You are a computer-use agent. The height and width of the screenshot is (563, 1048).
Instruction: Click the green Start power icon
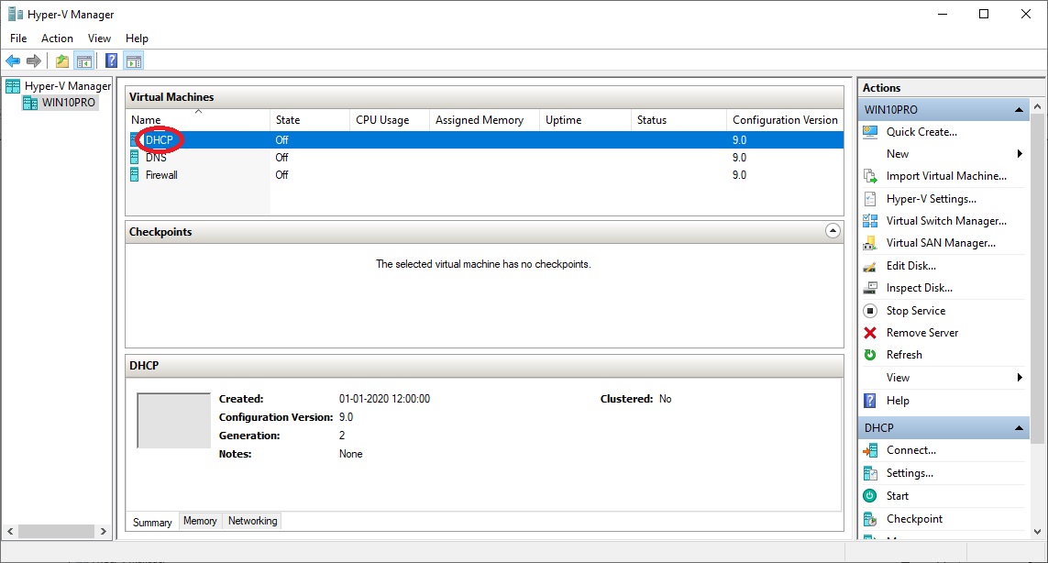coord(870,495)
